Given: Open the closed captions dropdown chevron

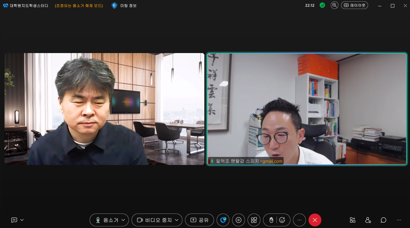Looking at the screenshot, I should (22, 220).
